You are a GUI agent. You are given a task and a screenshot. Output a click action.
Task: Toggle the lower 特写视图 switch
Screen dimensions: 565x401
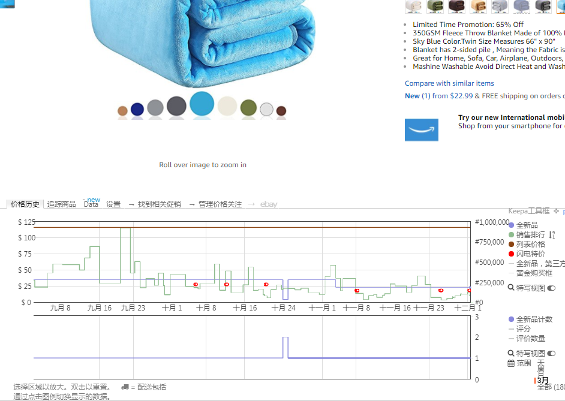[551, 354]
